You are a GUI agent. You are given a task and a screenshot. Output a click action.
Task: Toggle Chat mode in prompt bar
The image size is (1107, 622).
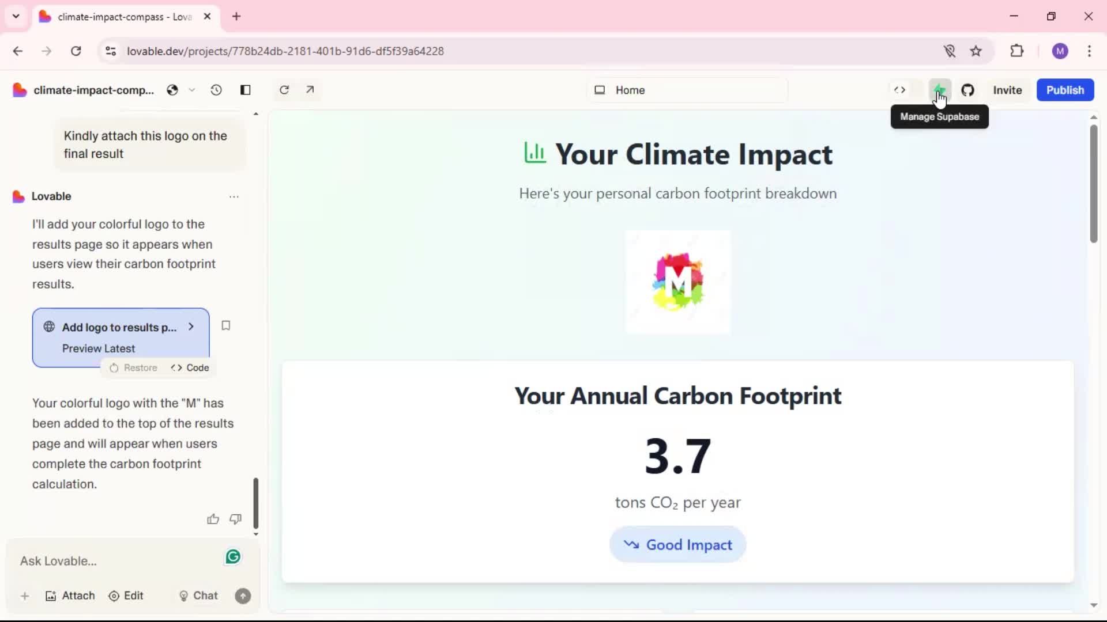pos(198,596)
